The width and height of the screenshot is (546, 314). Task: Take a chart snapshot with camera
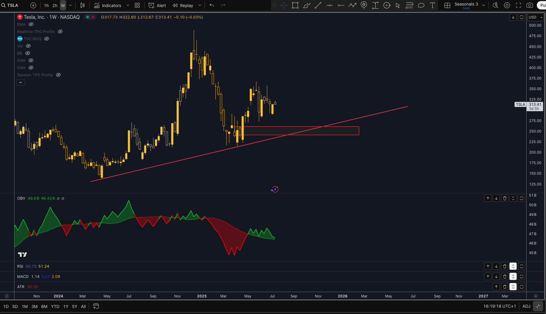[x=530, y=5]
